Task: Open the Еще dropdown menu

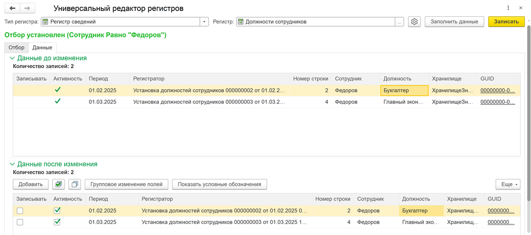Action: [x=508, y=184]
